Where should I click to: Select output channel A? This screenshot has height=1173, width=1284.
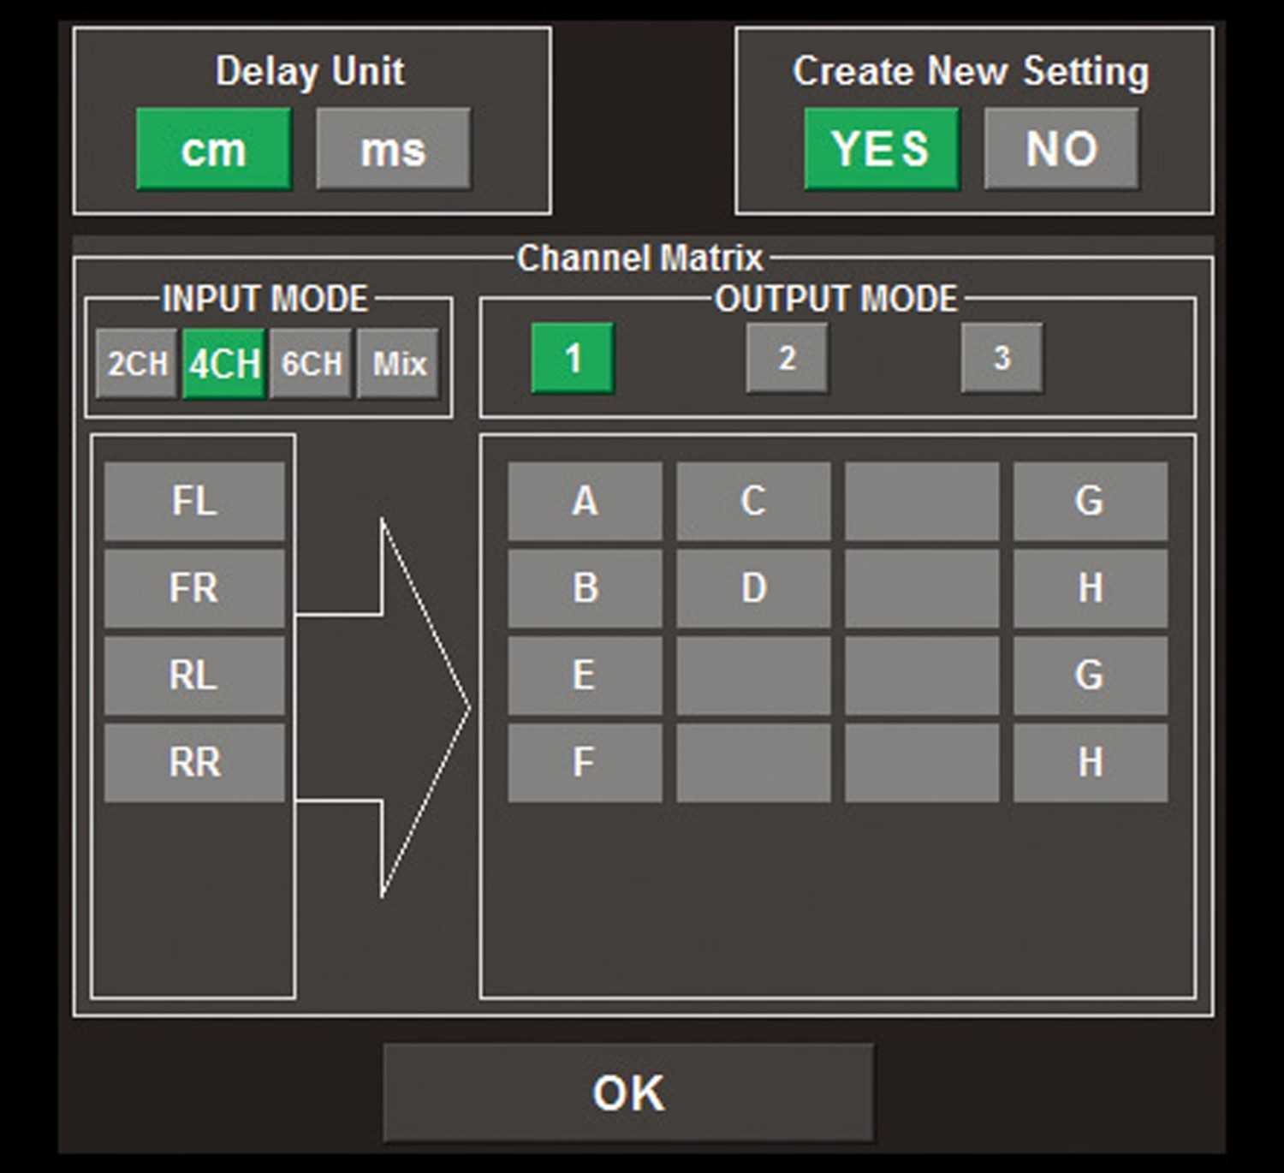tap(585, 501)
